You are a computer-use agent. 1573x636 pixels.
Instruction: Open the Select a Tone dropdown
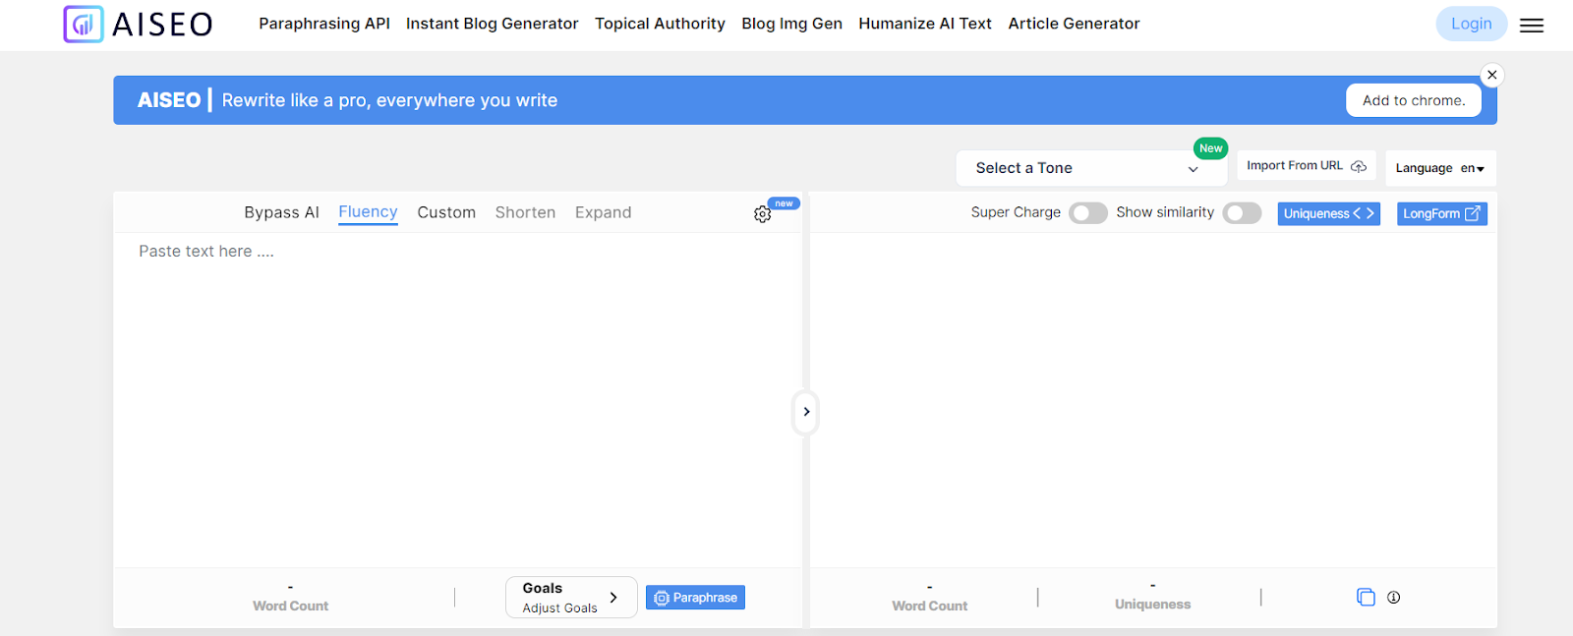1091,168
